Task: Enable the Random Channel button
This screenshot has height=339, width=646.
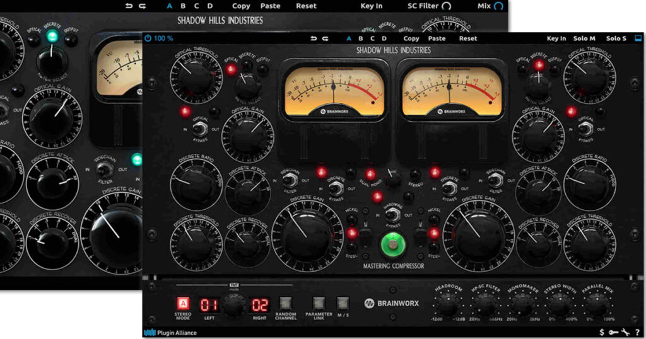Action: point(285,304)
